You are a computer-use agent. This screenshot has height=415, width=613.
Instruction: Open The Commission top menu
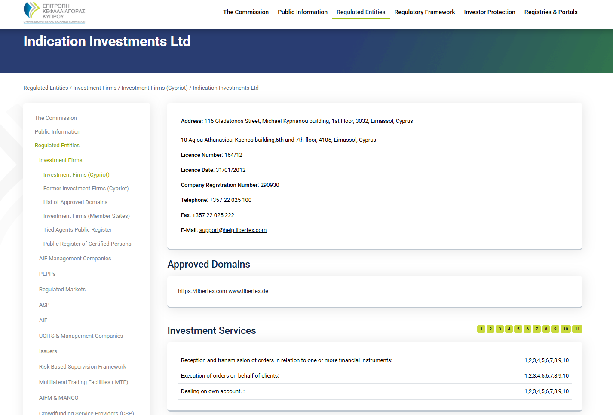(x=246, y=12)
